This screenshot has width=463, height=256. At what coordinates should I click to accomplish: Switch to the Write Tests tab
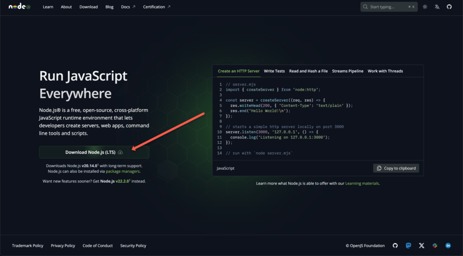click(x=274, y=71)
